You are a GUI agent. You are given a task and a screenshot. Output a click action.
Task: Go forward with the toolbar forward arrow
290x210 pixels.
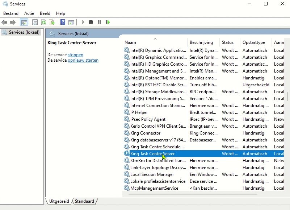(13, 22)
